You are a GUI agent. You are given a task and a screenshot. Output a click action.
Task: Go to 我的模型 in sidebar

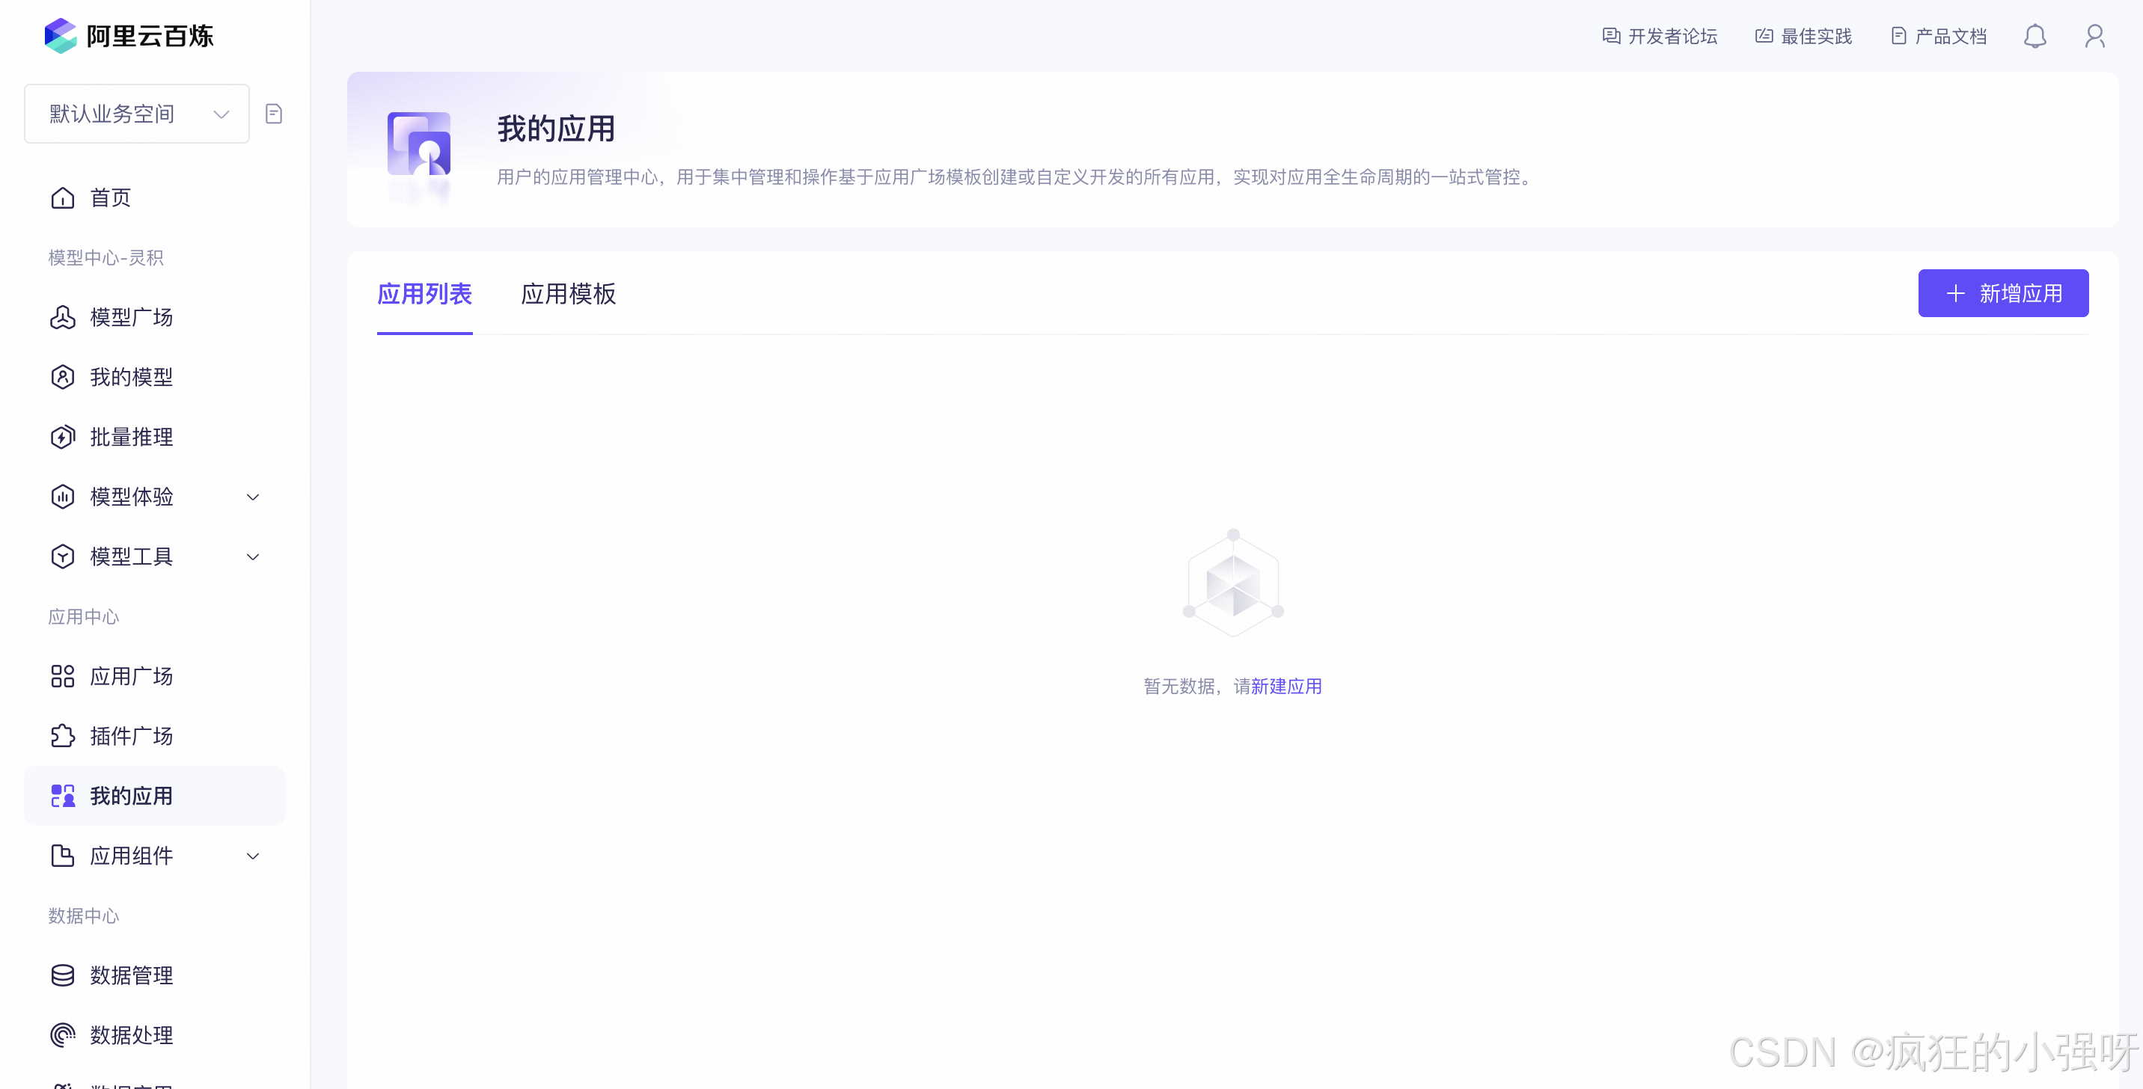click(x=131, y=378)
